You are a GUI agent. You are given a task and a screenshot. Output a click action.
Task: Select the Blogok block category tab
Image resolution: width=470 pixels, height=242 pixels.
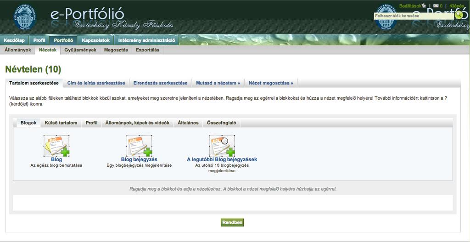[x=28, y=123]
